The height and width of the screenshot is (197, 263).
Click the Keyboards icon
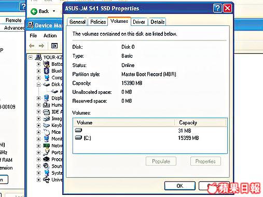click(x=46, y=125)
